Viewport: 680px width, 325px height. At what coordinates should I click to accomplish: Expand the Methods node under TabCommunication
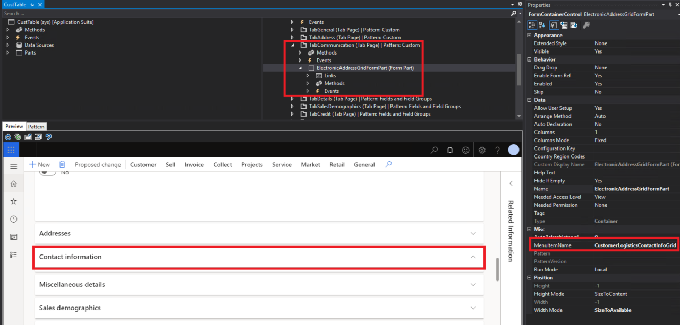pos(300,52)
